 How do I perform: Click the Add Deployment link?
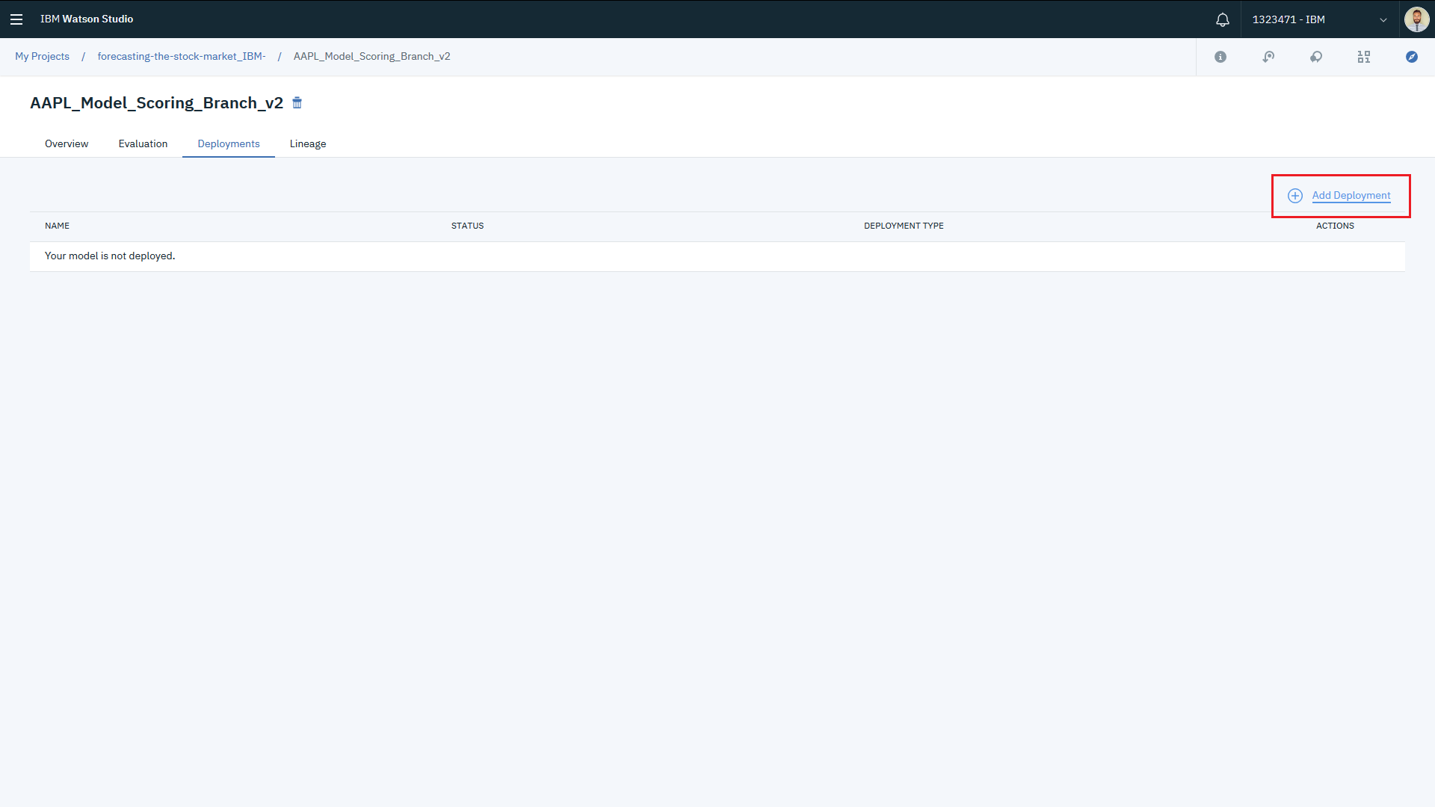point(1351,196)
